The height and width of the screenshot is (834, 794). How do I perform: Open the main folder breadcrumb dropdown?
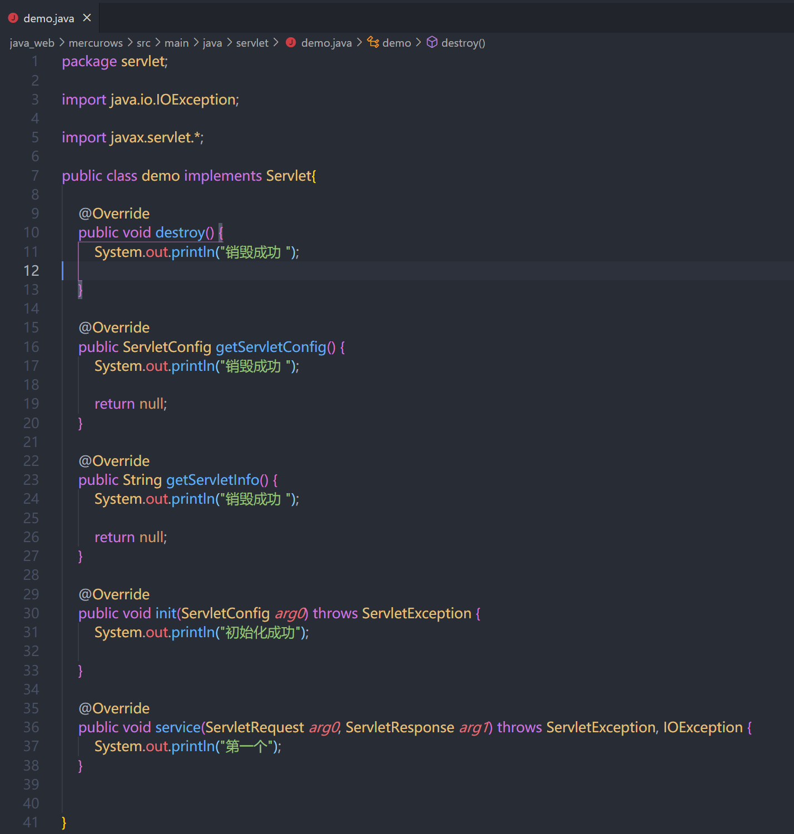click(x=176, y=42)
